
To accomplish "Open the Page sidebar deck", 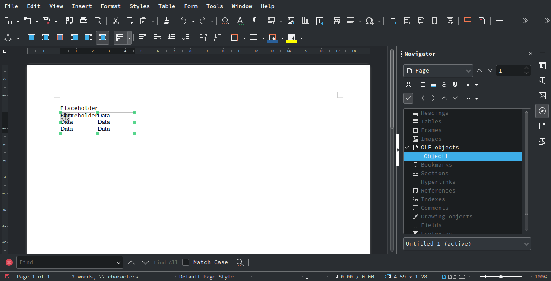I will click(x=542, y=126).
